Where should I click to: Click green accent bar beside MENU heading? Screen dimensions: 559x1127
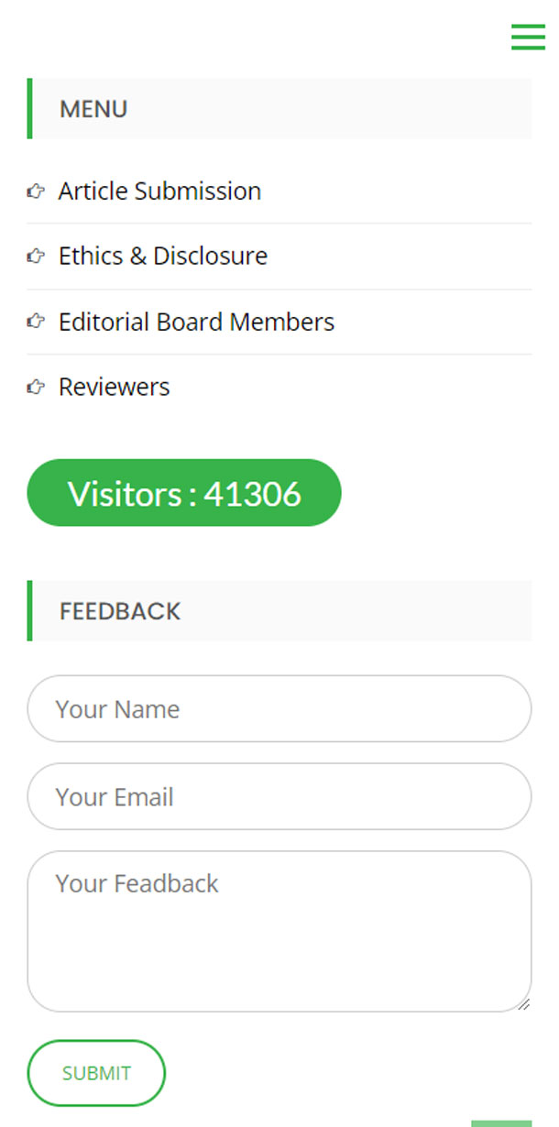[x=30, y=108]
